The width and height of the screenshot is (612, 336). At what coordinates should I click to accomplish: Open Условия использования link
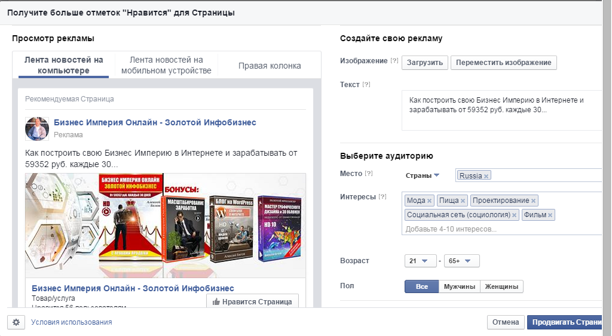point(72,322)
